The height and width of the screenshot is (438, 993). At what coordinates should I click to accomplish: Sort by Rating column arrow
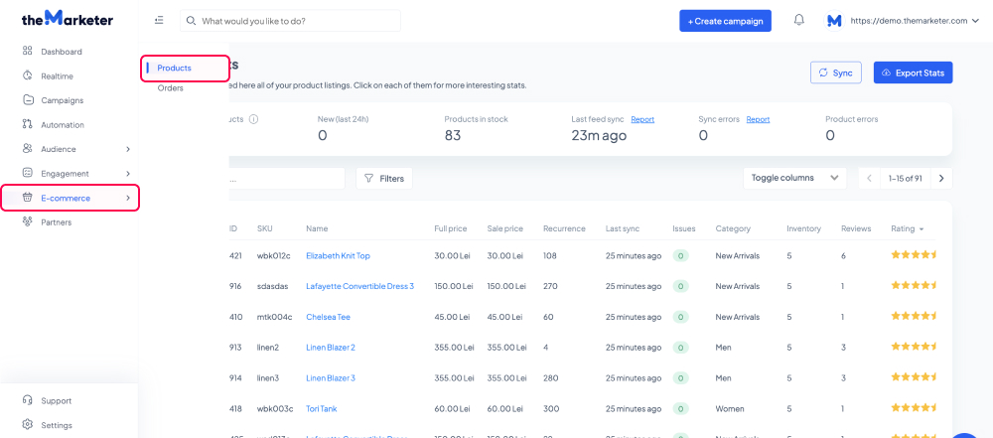point(922,228)
